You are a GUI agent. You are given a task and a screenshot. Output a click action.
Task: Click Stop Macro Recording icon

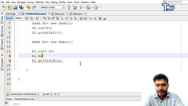tap(95, 18)
